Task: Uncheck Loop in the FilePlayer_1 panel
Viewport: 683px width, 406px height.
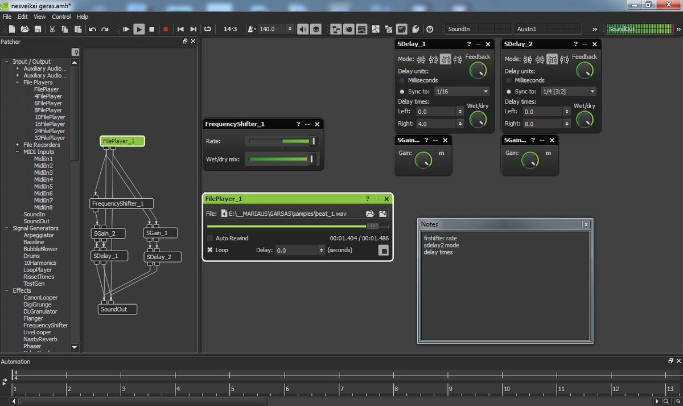Action: [209, 249]
